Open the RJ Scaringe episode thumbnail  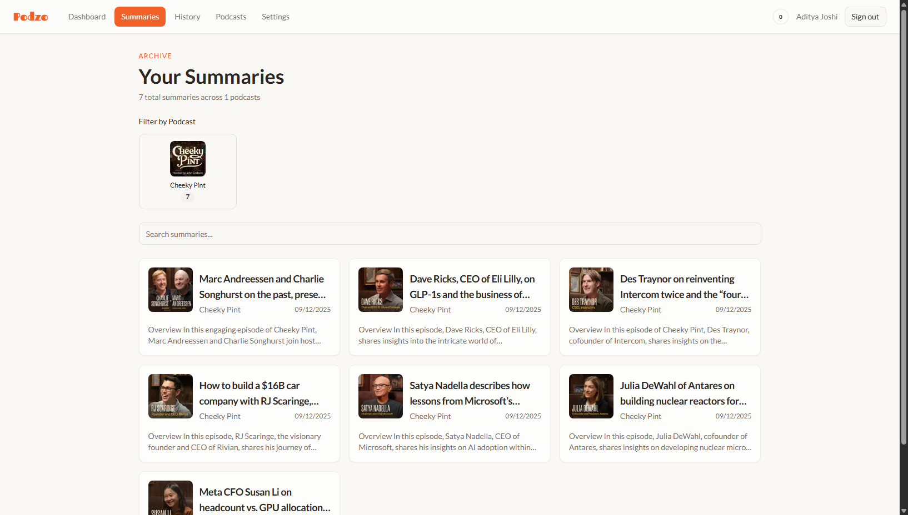coord(171,396)
